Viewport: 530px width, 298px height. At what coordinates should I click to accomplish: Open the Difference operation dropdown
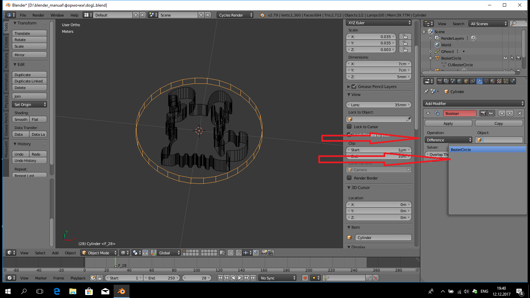click(x=449, y=140)
